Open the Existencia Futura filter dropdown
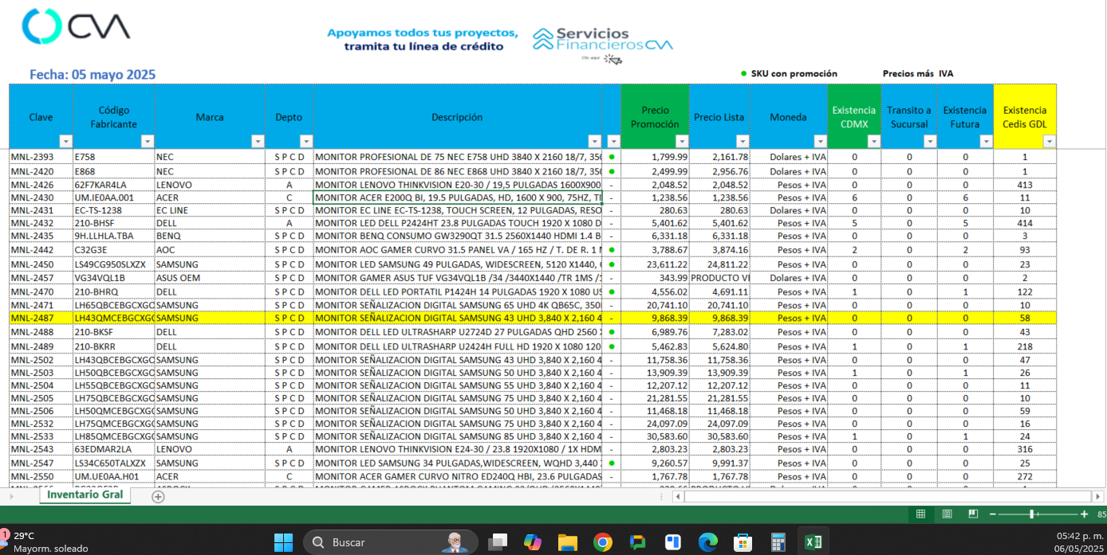 click(x=986, y=141)
